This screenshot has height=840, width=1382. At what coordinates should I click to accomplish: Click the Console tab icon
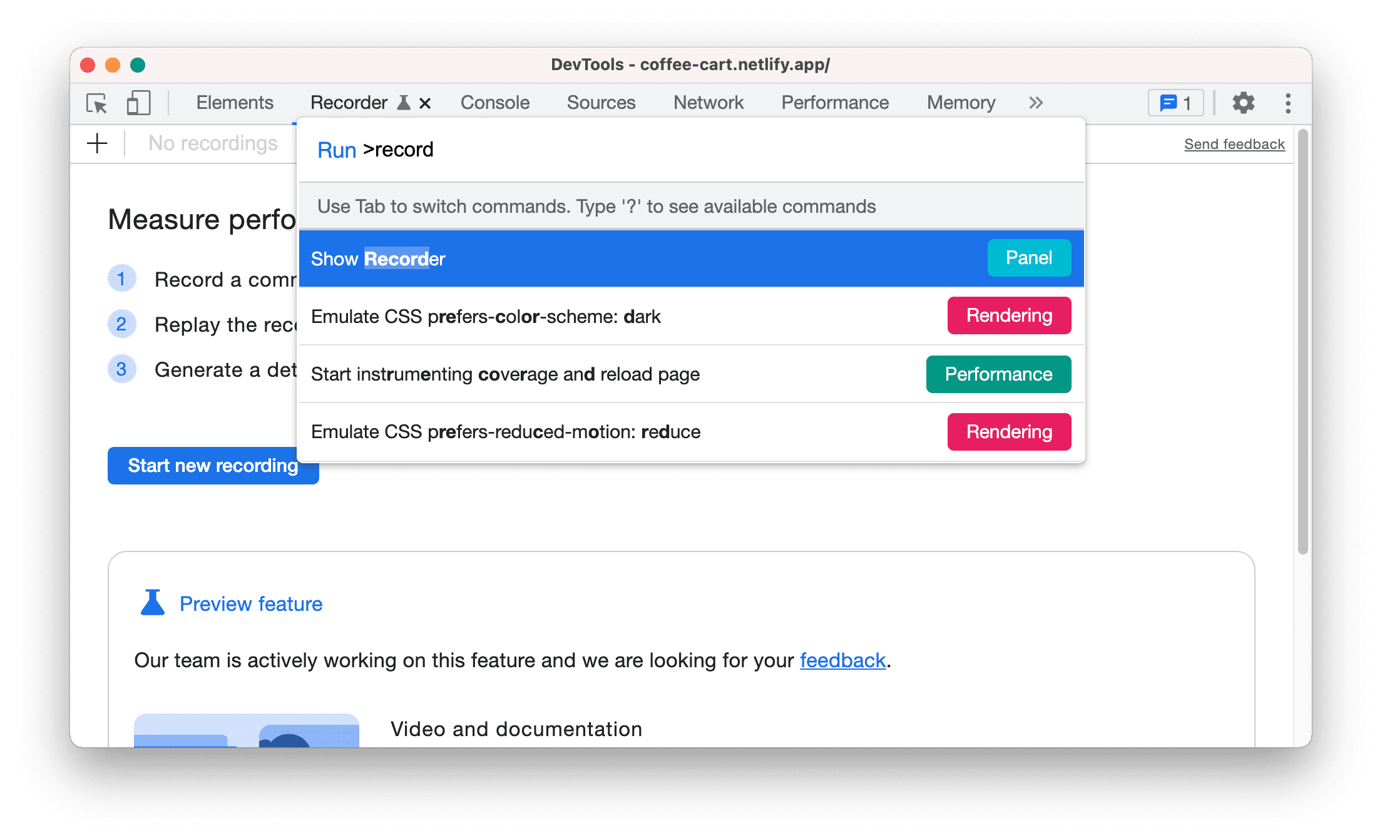pyautogui.click(x=494, y=101)
